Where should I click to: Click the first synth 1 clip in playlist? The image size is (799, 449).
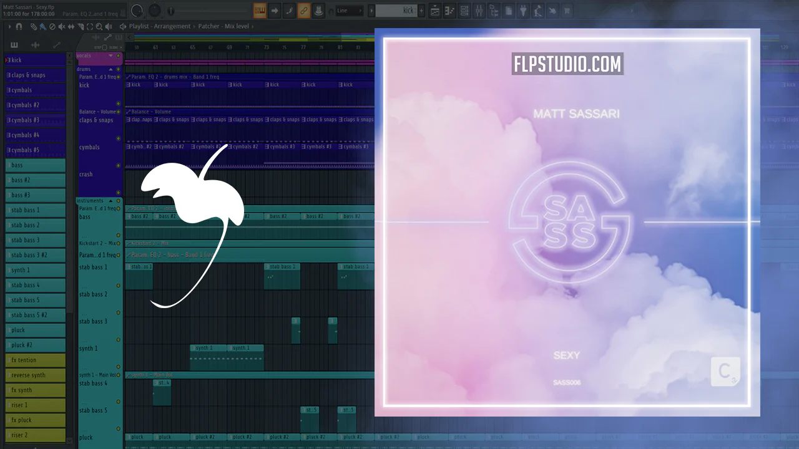[208, 357]
